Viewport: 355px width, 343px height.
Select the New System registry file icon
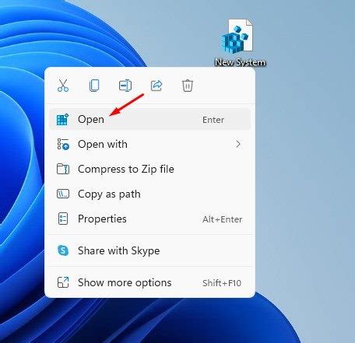point(237,36)
